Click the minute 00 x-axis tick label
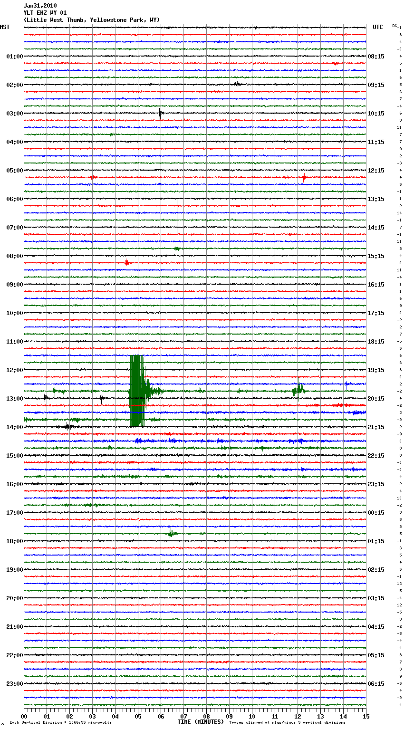The height and width of the screenshot is (729, 404). pos(24,716)
